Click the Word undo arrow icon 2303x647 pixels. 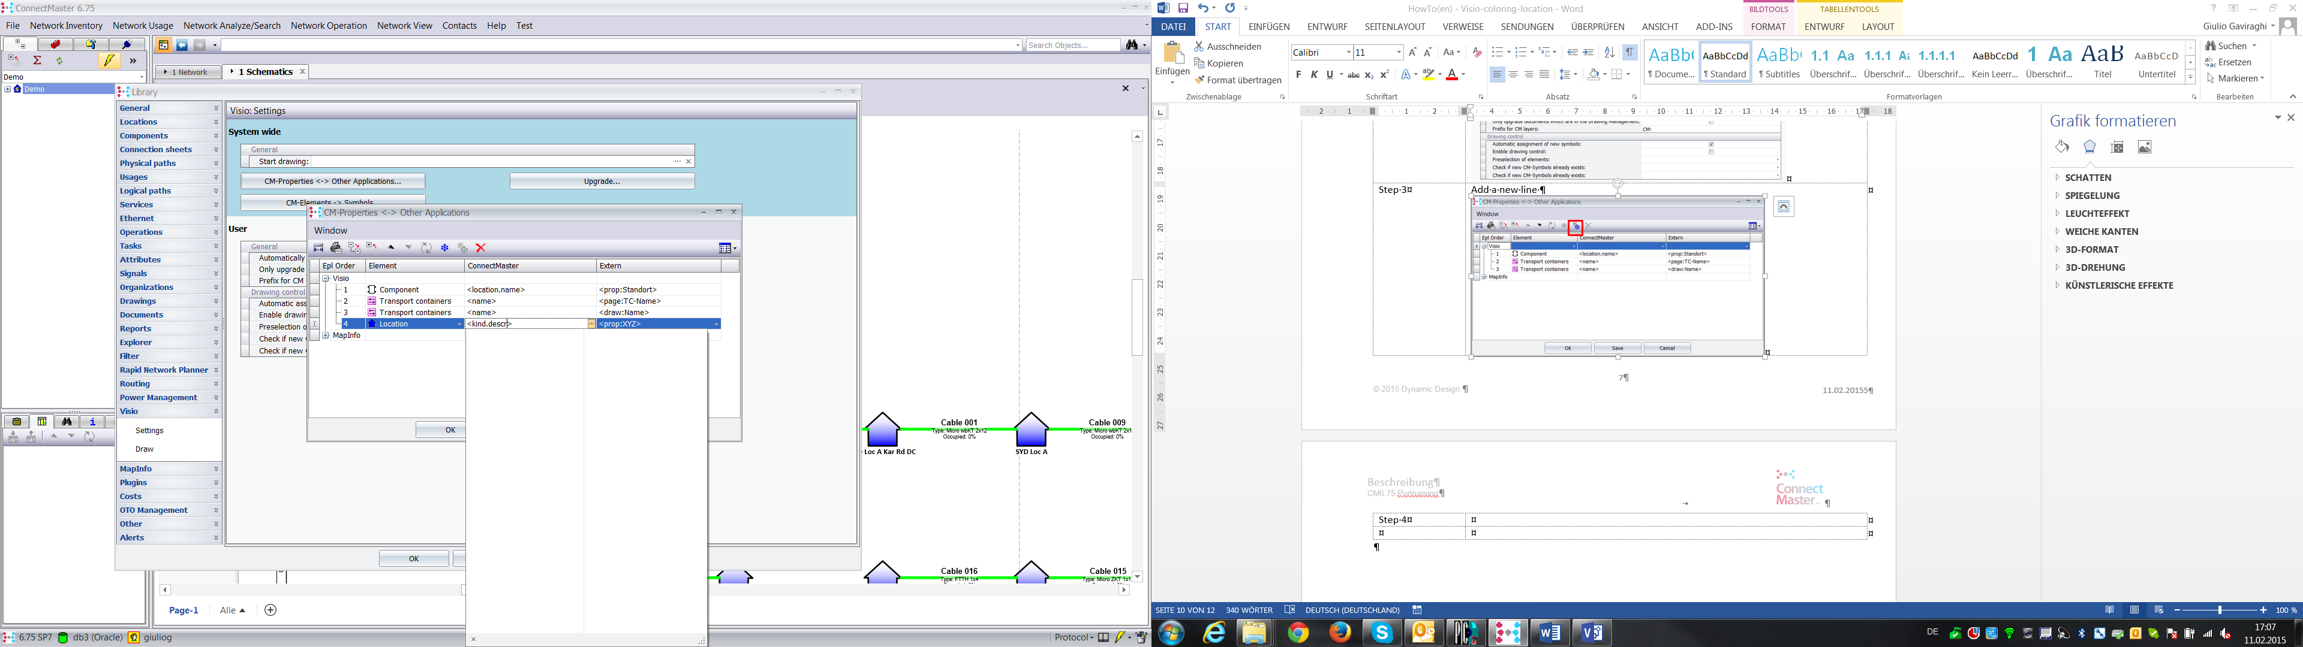1203,7
